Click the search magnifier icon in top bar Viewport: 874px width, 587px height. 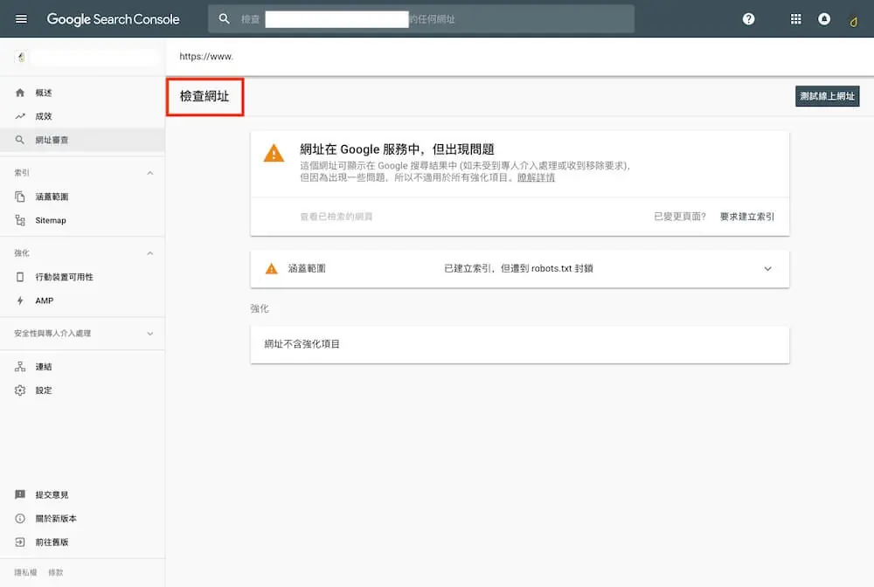pos(224,19)
